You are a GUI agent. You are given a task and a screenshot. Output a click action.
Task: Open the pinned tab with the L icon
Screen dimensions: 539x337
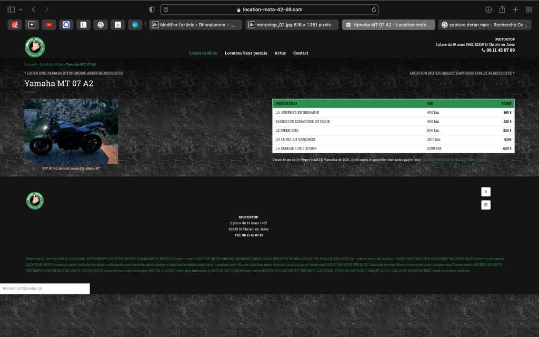(83, 25)
